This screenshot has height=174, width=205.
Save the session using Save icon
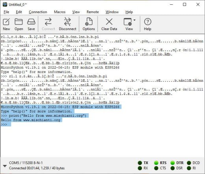tap(31, 22)
